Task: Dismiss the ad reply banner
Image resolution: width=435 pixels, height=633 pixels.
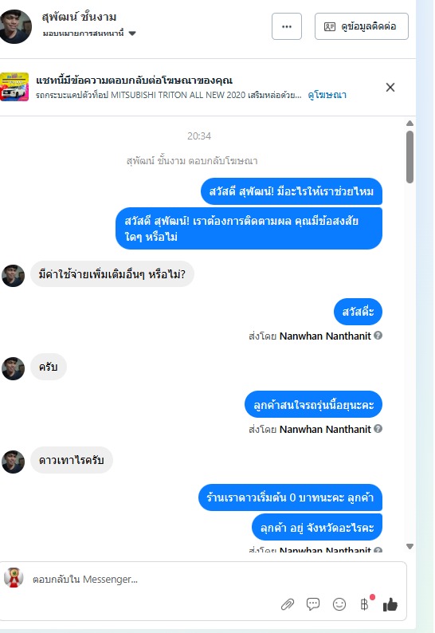Action: pyautogui.click(x=390, y=87)
